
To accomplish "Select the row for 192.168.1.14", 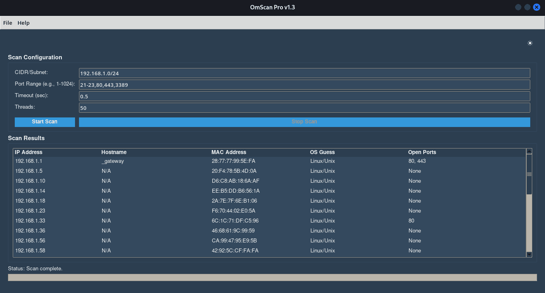I will pos(270,191).
